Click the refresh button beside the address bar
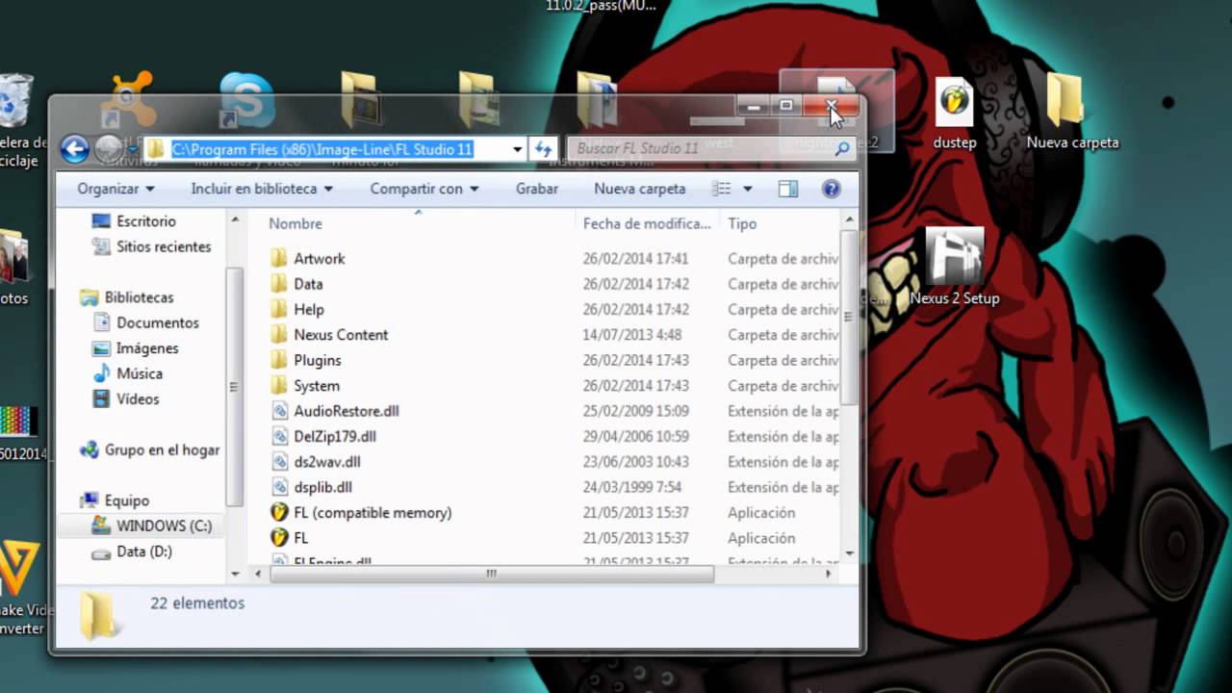This screenshot has height=693, width=1232. 544,149
